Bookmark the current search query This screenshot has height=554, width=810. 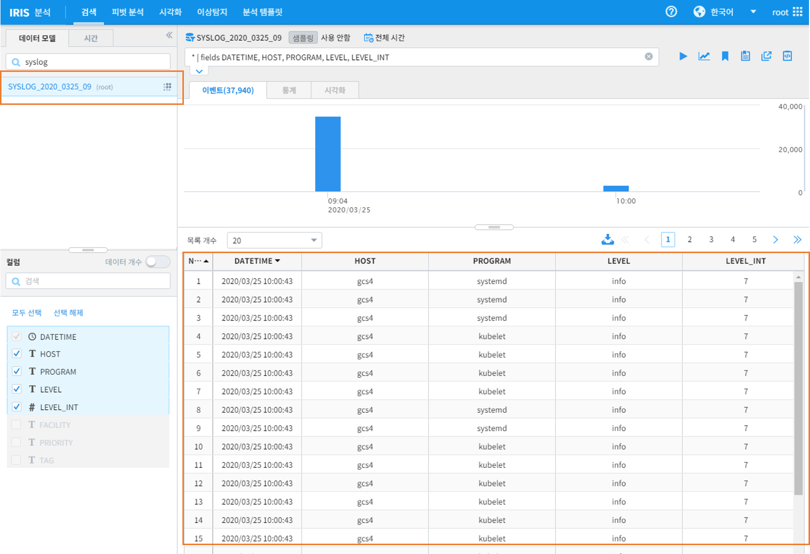pyautogui.click(x=725, y=57)
